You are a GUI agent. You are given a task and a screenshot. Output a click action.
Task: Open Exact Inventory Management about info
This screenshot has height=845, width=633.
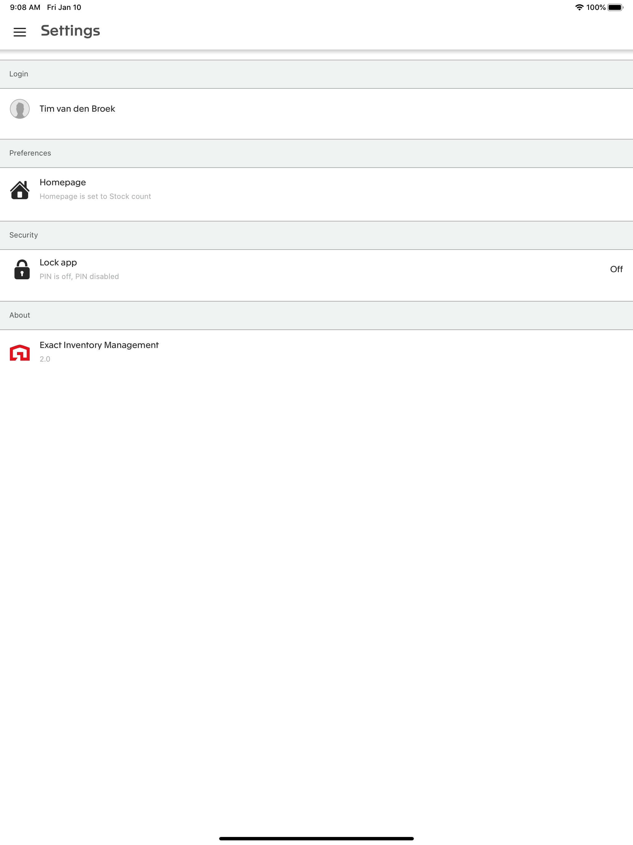click(x=316, y=351)
